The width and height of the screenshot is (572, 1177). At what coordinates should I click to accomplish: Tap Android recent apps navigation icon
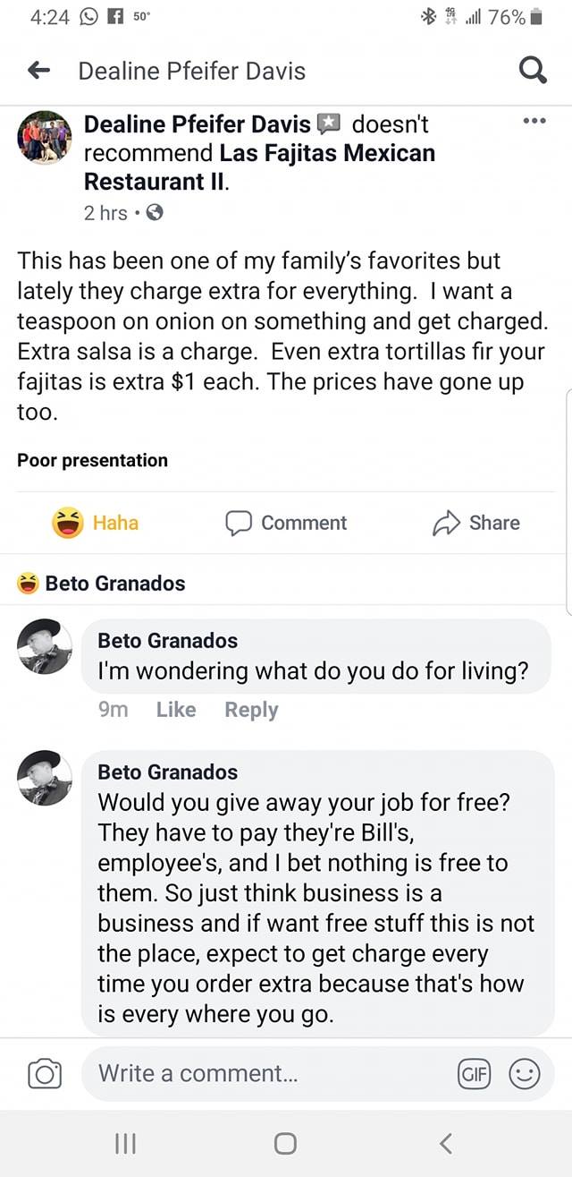pyautogui.click(x=126, y=1143)
